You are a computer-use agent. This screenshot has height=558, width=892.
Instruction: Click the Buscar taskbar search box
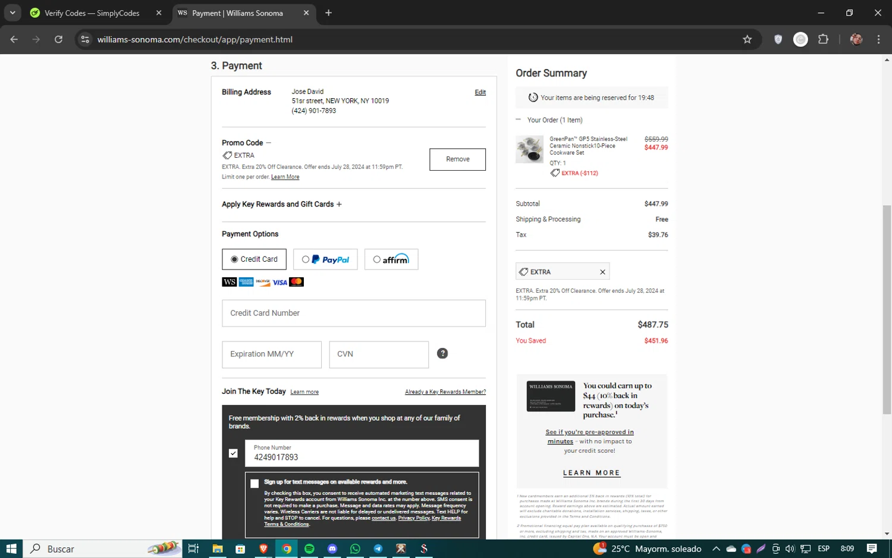(102, 548)
